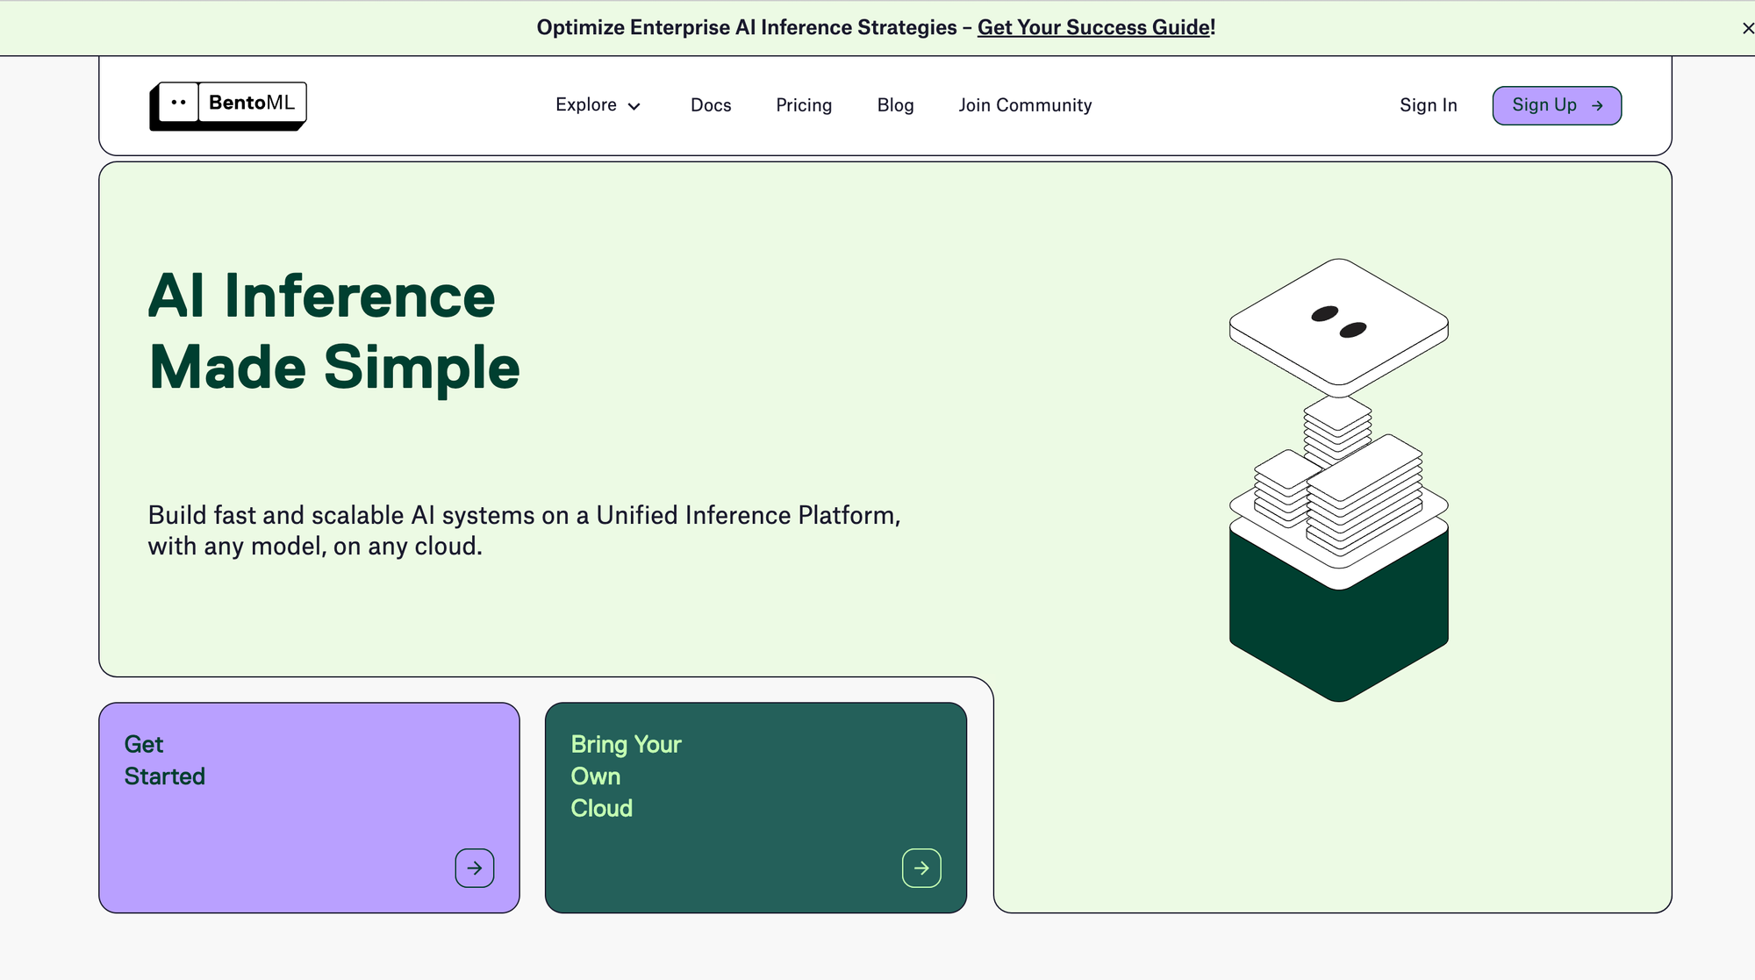Click the Join Community navigation link
This screenshot has width=1755, height=980.
1025,105
